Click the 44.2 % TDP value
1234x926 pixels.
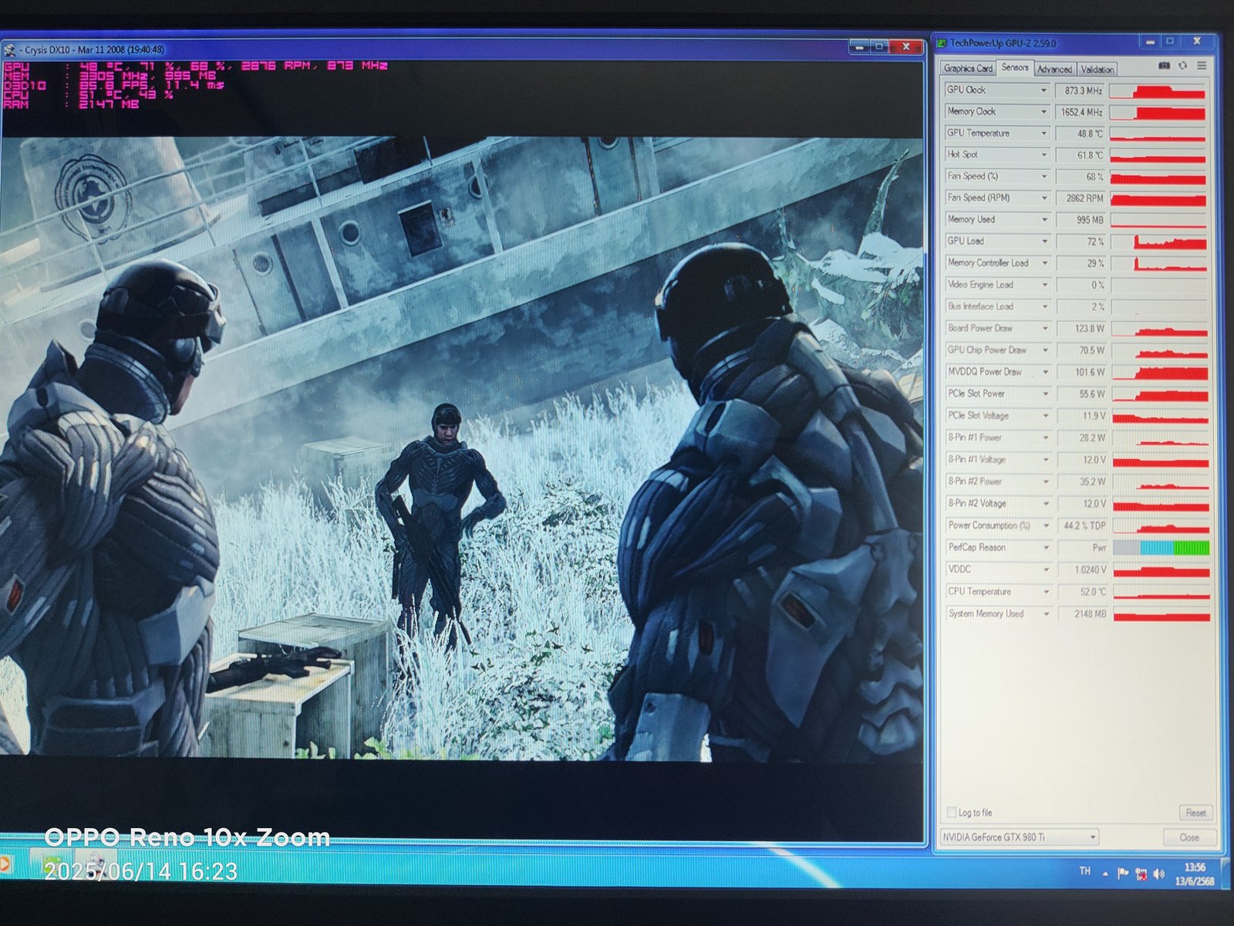1083,526
